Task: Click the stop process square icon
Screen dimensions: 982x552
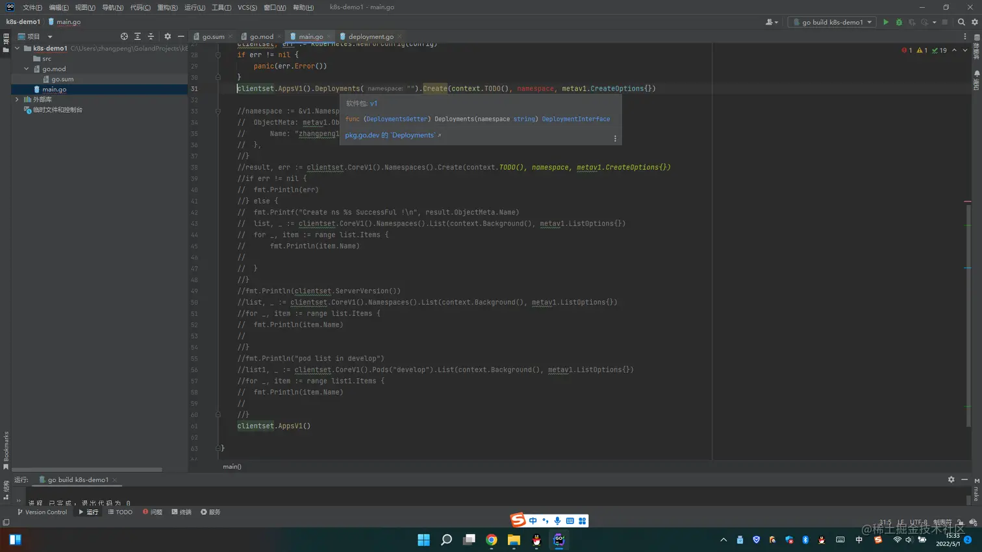Action: click(x=945, y=22)
